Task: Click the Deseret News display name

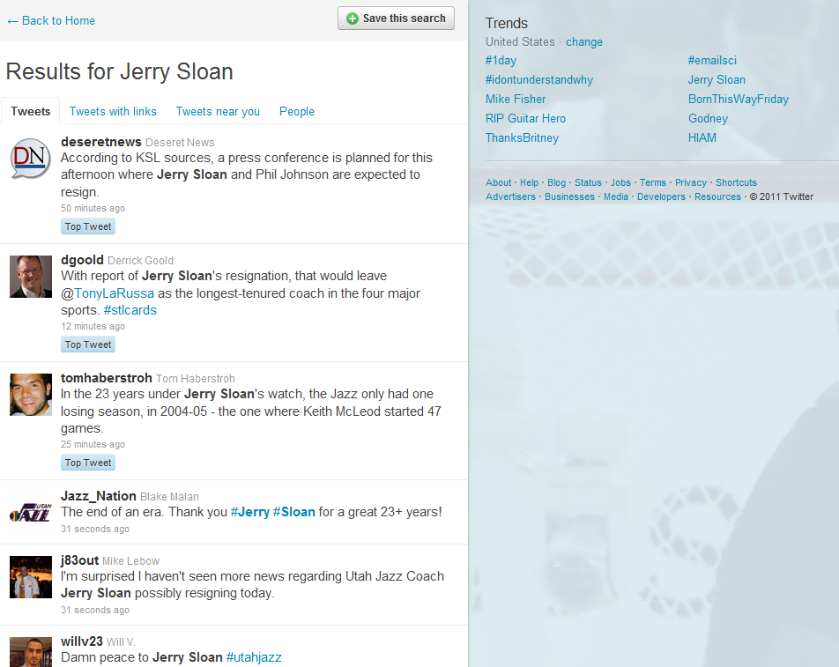Action: 180,142
